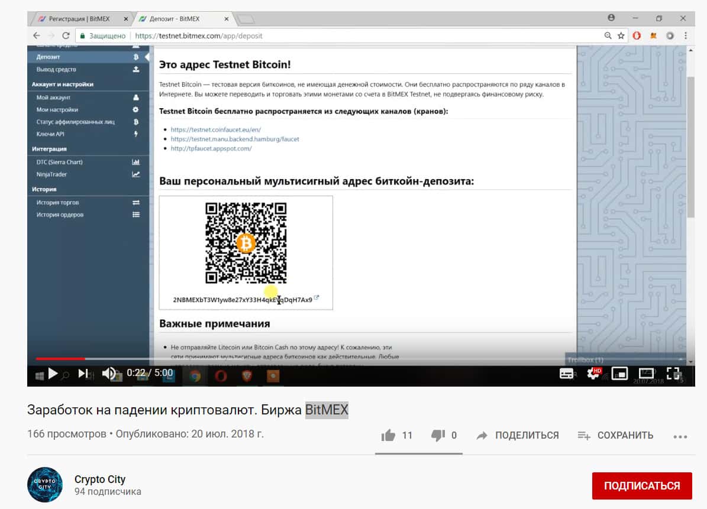Image resolution: width=707 pixels, height=509 pixels.
Task: Open NinjaTrader integration entry
Action: (x=88, y=174)
